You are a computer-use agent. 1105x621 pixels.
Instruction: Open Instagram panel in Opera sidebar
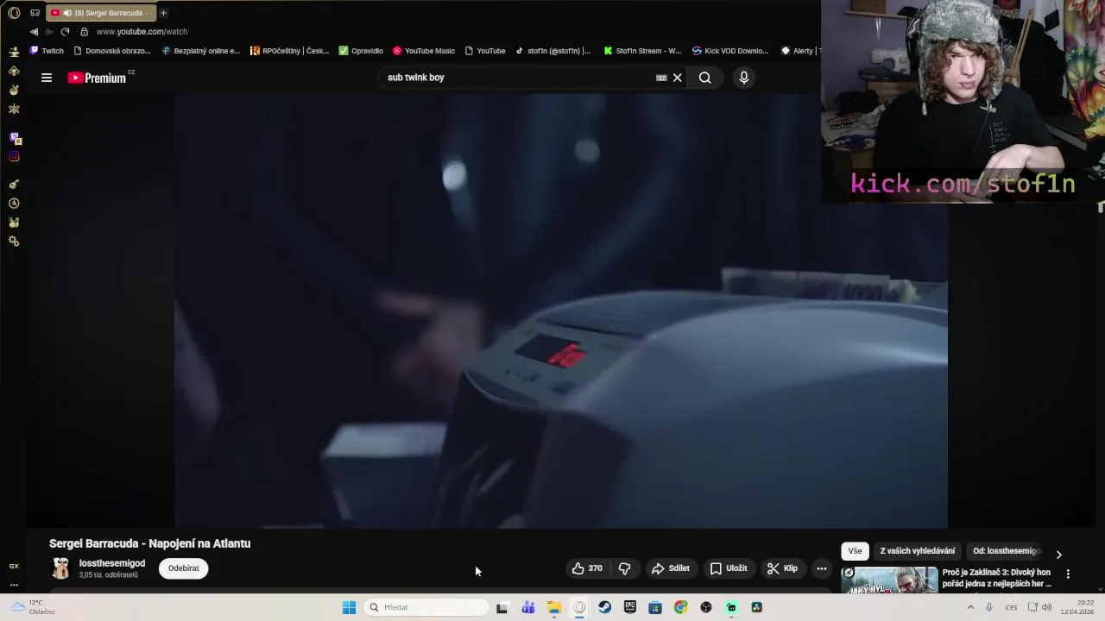click(14, 156)
